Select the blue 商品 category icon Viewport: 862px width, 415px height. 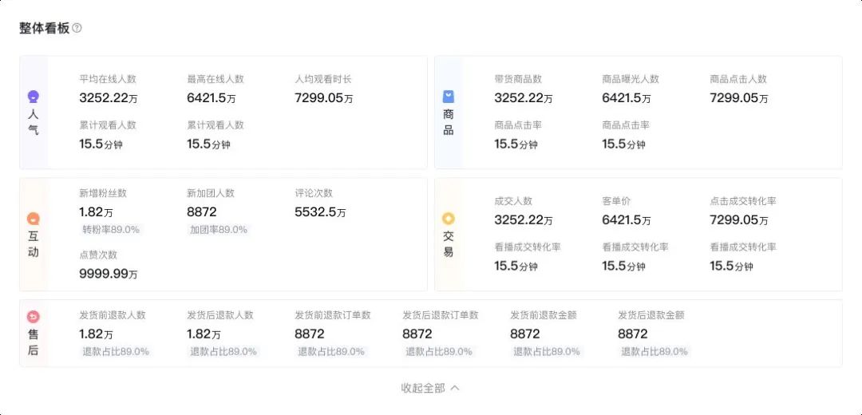(449, 97)
